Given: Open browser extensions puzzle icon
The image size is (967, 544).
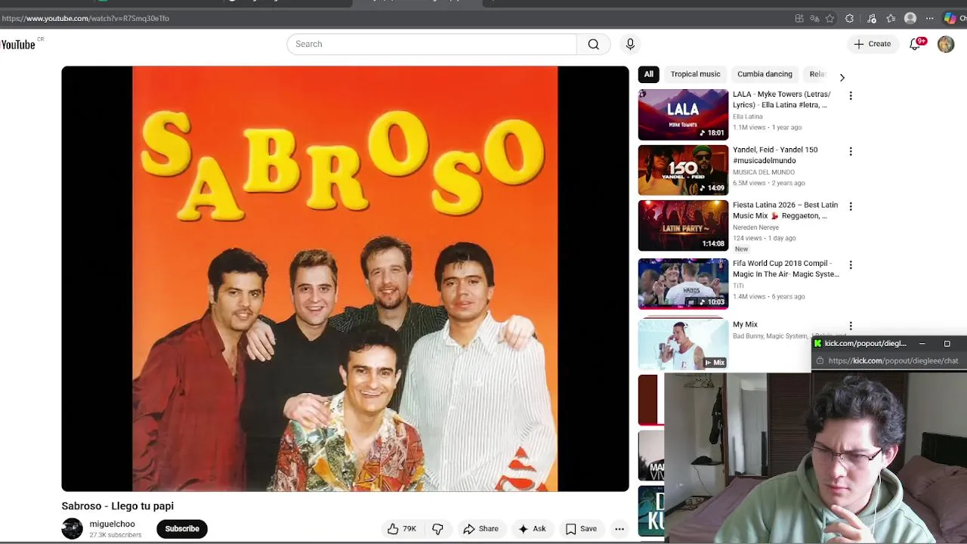Looking at the screenshot, I should tap(850, 18).
